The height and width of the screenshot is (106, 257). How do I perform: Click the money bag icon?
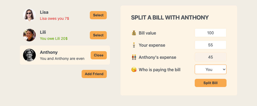[134, 33]
